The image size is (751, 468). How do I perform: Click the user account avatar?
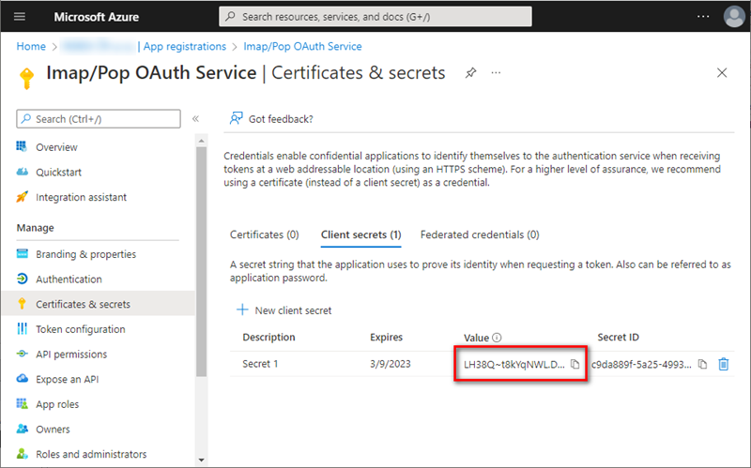click(733, 17)
